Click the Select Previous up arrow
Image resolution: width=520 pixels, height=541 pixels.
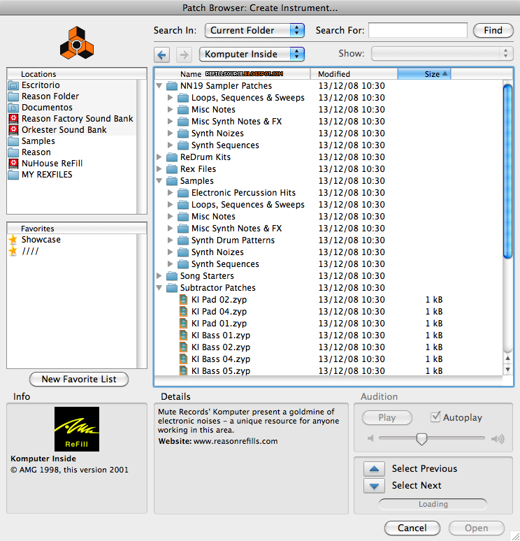click(374, 469)
